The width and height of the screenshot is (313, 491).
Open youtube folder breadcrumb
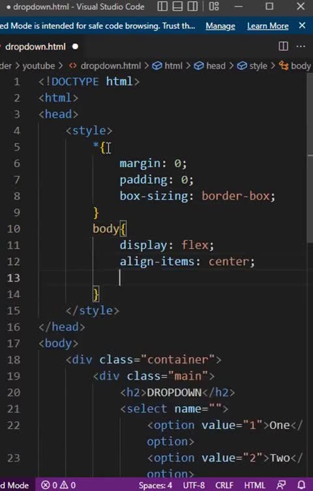pos(38,66)
